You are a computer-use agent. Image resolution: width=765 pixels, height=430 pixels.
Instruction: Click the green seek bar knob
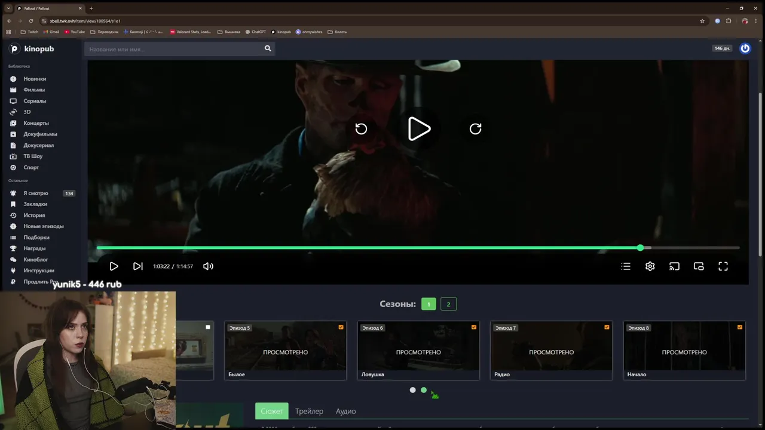point(641,247)
